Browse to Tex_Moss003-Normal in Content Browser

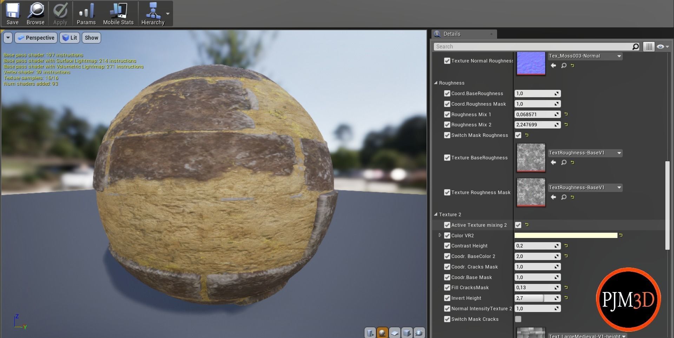(564, 66)
